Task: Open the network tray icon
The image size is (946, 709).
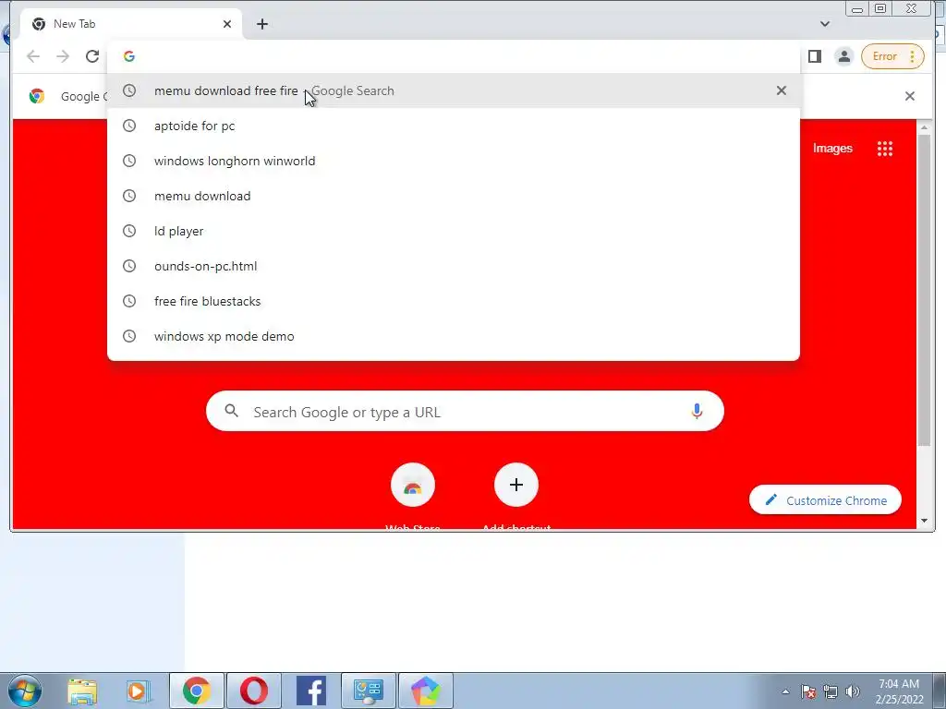Action: click(x=831, y=691)
